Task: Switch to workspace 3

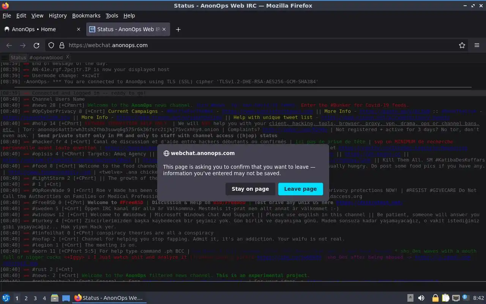Action: pyautogui.click(x=35, y=298)
